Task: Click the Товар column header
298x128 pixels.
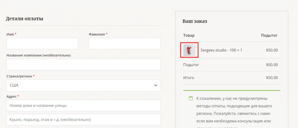Action: tap(189, 35)
